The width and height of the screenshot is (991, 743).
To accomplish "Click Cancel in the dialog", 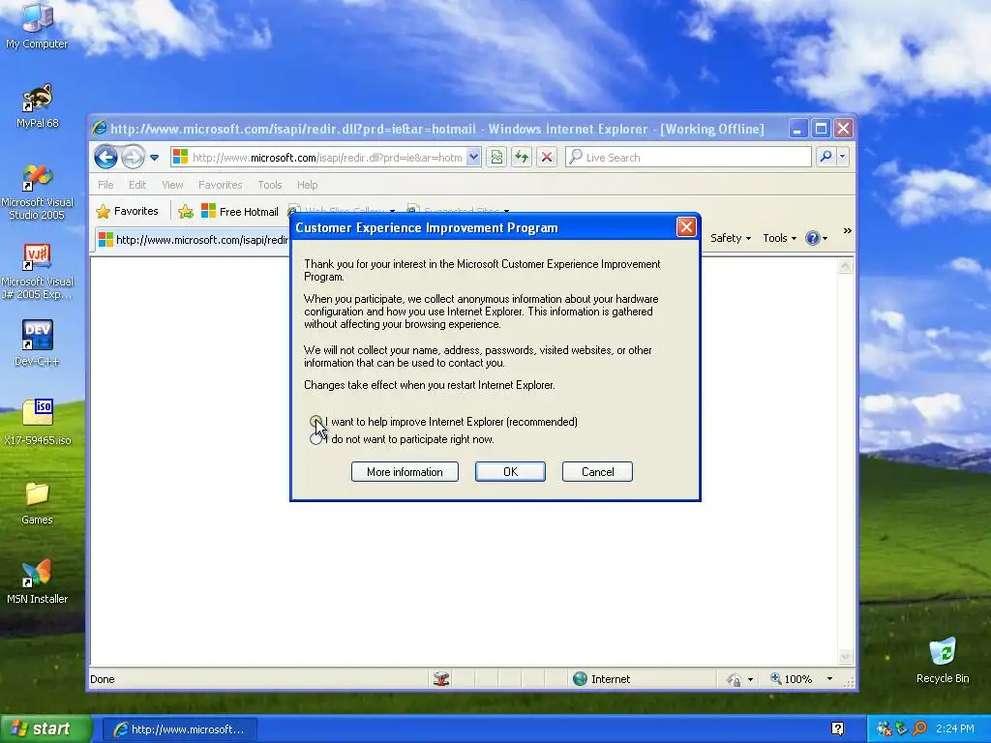I will click(597, 472).
